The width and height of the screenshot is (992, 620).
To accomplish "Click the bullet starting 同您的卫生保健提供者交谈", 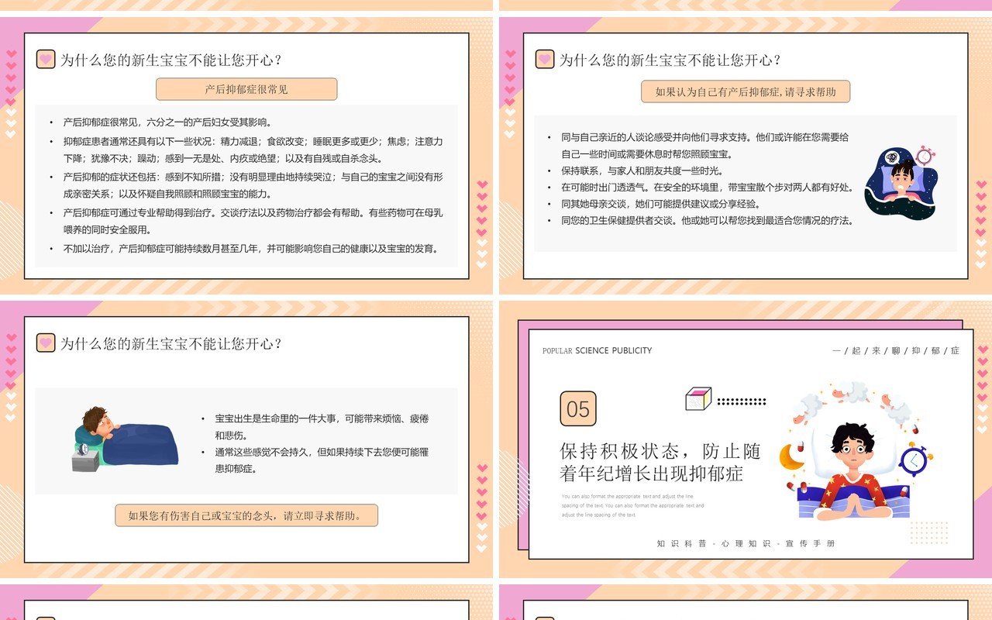I will 708,221.
